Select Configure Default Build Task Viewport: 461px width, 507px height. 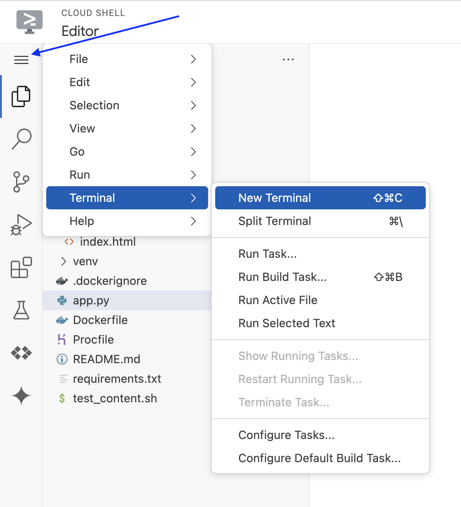pyautogui.click(x=319, y=458)
